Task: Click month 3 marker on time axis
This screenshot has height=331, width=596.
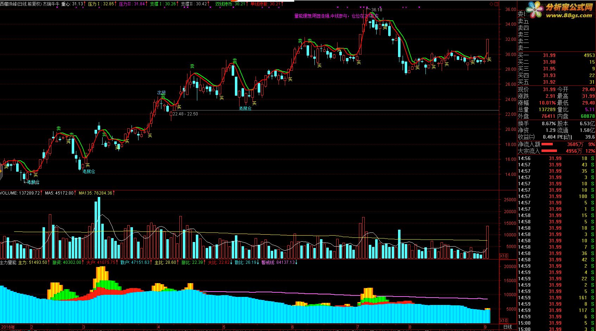Action: pyautogui.click(x=84, y=327)
